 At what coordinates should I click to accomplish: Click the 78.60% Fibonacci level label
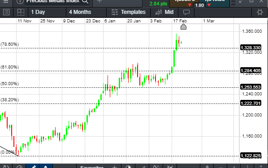(x=9, y=44)
